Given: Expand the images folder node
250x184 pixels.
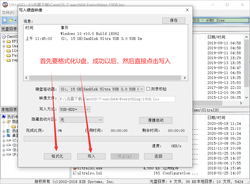Looking at the screenshot, I should tap(4, 46).
